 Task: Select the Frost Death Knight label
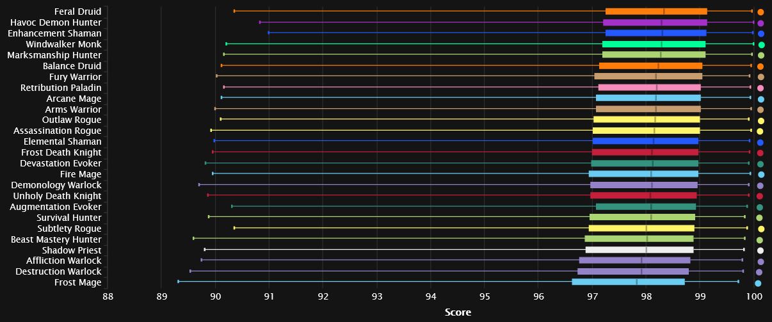61,153
